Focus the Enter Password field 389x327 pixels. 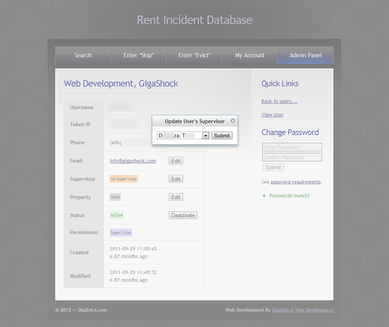292,147
